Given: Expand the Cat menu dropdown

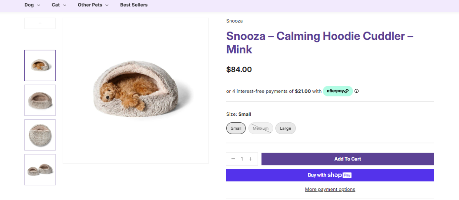Looking at the screenshot, I should (x=59, y=5).
